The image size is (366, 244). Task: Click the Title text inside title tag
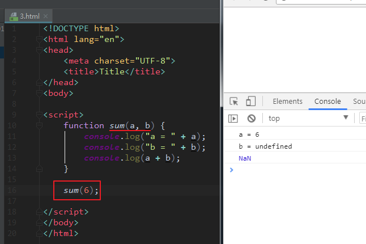(x=112, y=71)
